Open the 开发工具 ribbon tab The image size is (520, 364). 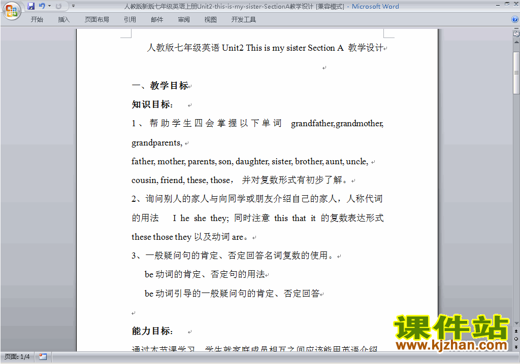(x=244, y=20)
